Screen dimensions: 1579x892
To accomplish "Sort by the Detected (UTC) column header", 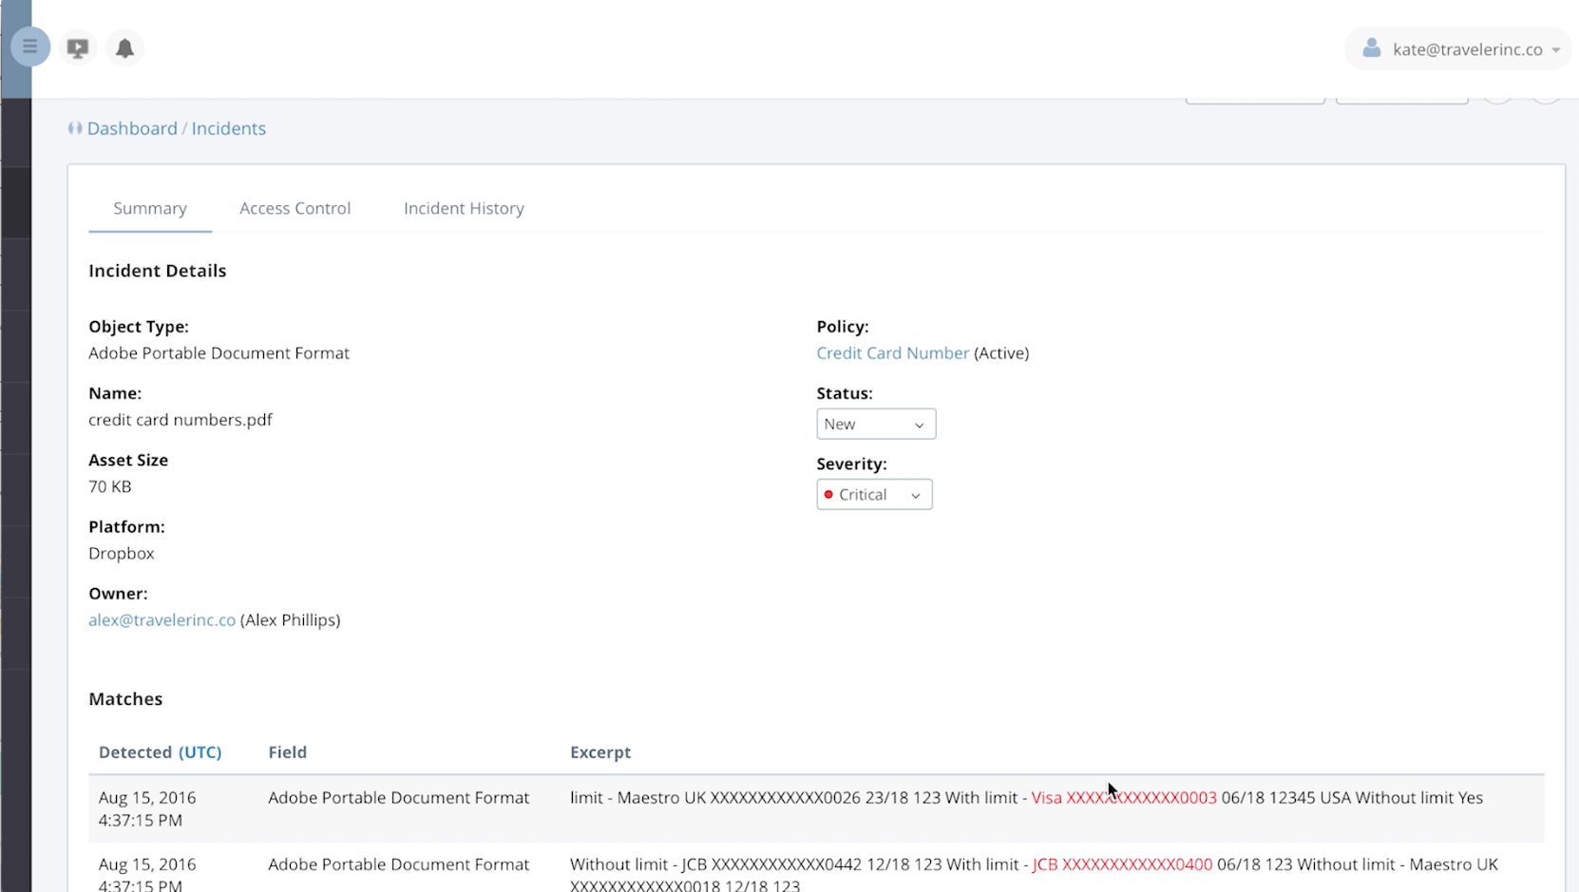I will coord(160,751).
